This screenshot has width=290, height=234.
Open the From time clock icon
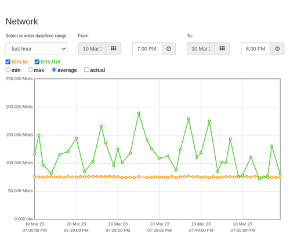pyautogui.click(x=169, y=49)
